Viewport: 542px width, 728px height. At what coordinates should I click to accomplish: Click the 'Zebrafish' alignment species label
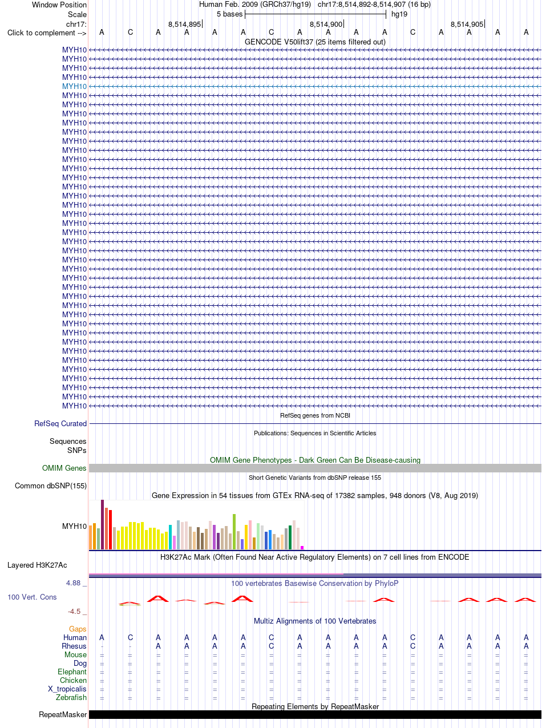(x=71, y=697)
